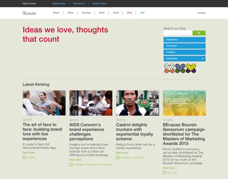Screen dimensions: 228x179
Task: Click tag icon beside Our news label
Action: click(x=165, y=173)
